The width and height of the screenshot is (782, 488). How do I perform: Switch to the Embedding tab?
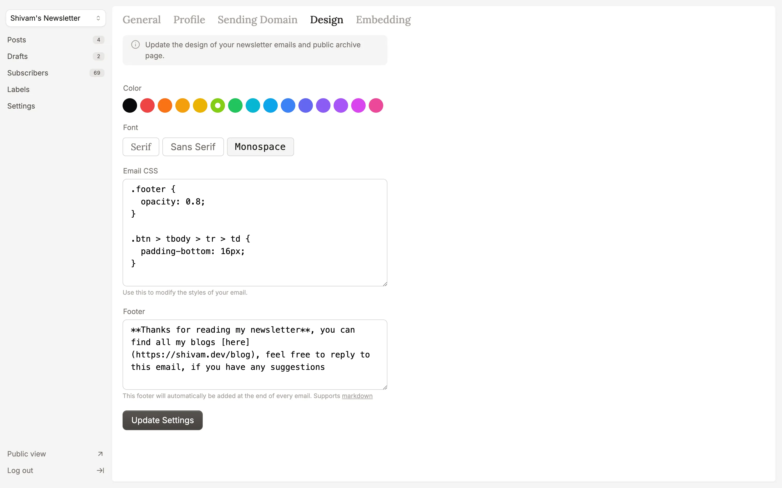click(383, 20)
